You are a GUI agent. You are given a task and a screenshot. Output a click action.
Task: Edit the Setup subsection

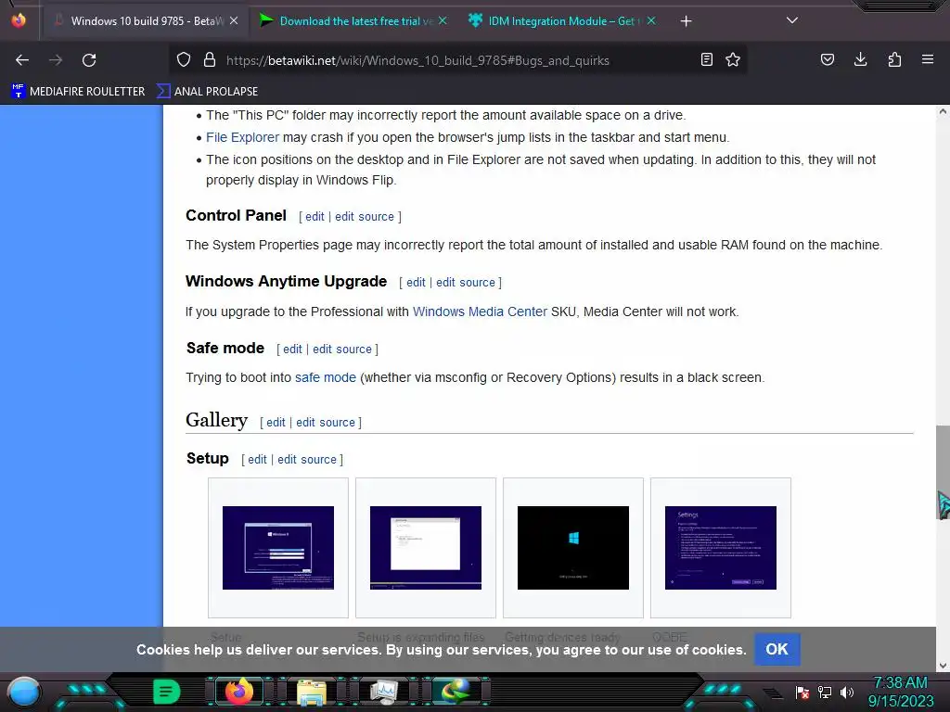coord(257,460)
